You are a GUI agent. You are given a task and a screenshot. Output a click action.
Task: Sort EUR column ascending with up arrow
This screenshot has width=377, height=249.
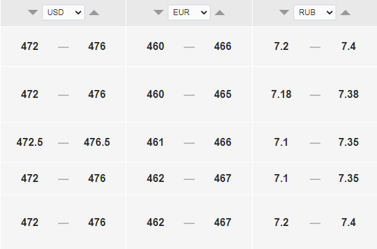click(220, 12)
